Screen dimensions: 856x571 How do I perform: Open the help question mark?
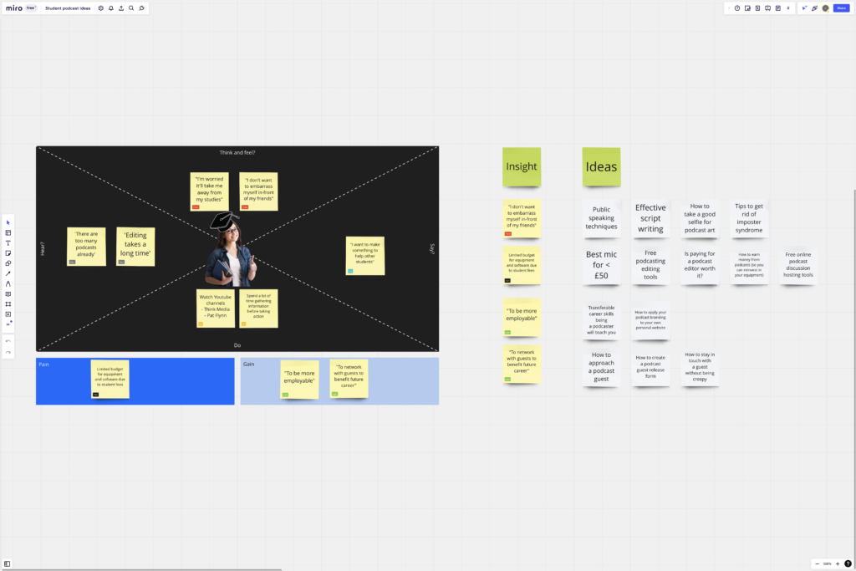tap(848, 564)
